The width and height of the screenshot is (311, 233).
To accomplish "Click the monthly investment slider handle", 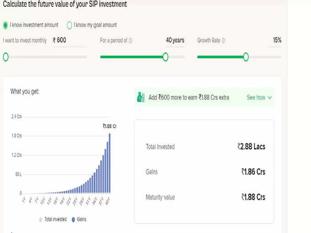I will [x=5, y=57].
